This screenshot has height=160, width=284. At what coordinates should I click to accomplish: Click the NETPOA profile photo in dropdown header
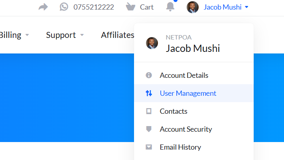point(152,43)
